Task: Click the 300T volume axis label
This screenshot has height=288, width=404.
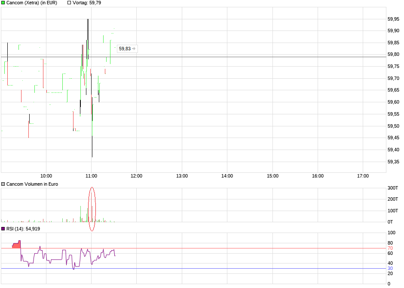Action: tap(393, 188)
